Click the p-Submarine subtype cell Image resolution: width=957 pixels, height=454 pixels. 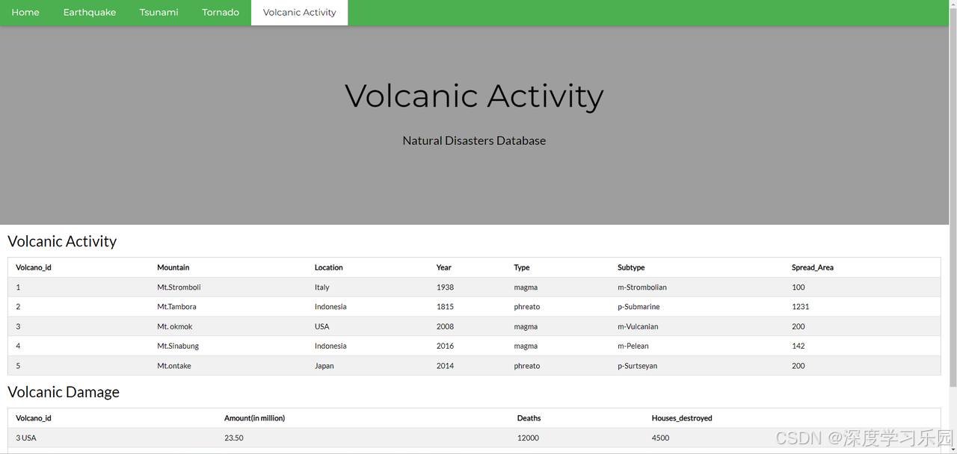638,307
